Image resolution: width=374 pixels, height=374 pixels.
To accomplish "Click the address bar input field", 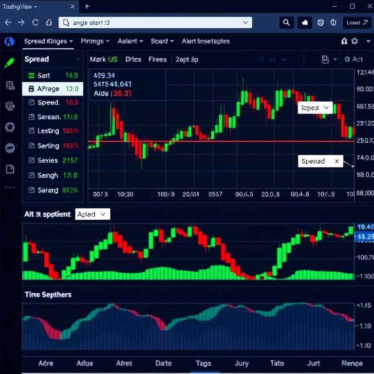I will tap(155, 22).
